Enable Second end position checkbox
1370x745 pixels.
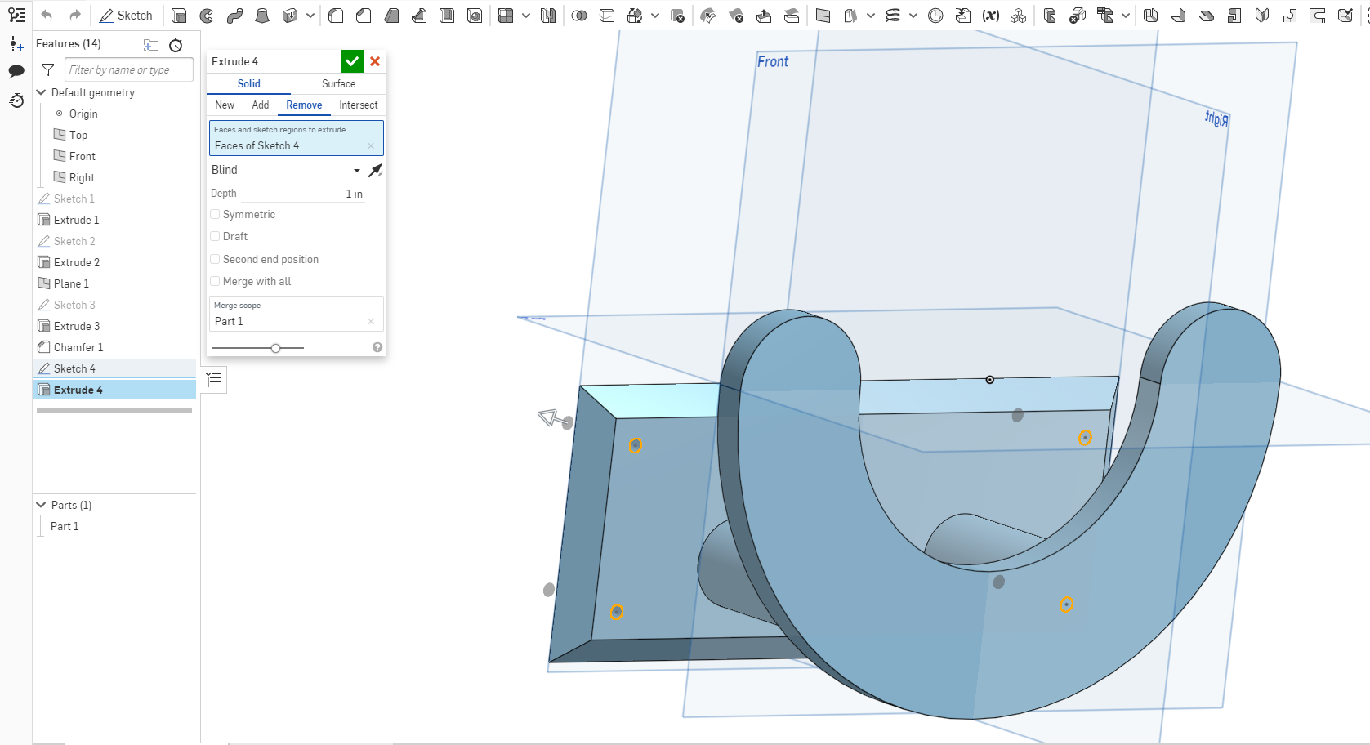tap(215, 259)
